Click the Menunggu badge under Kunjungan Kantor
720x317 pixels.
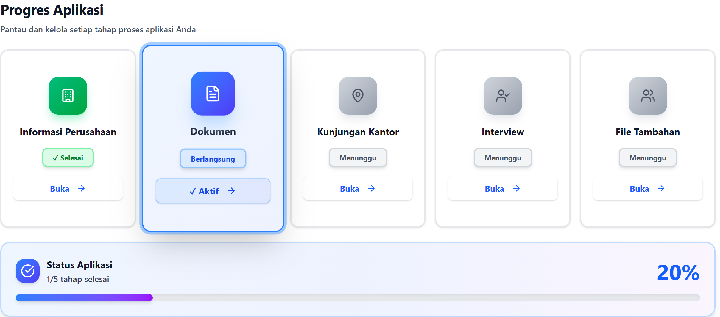(x=358, y=158)
